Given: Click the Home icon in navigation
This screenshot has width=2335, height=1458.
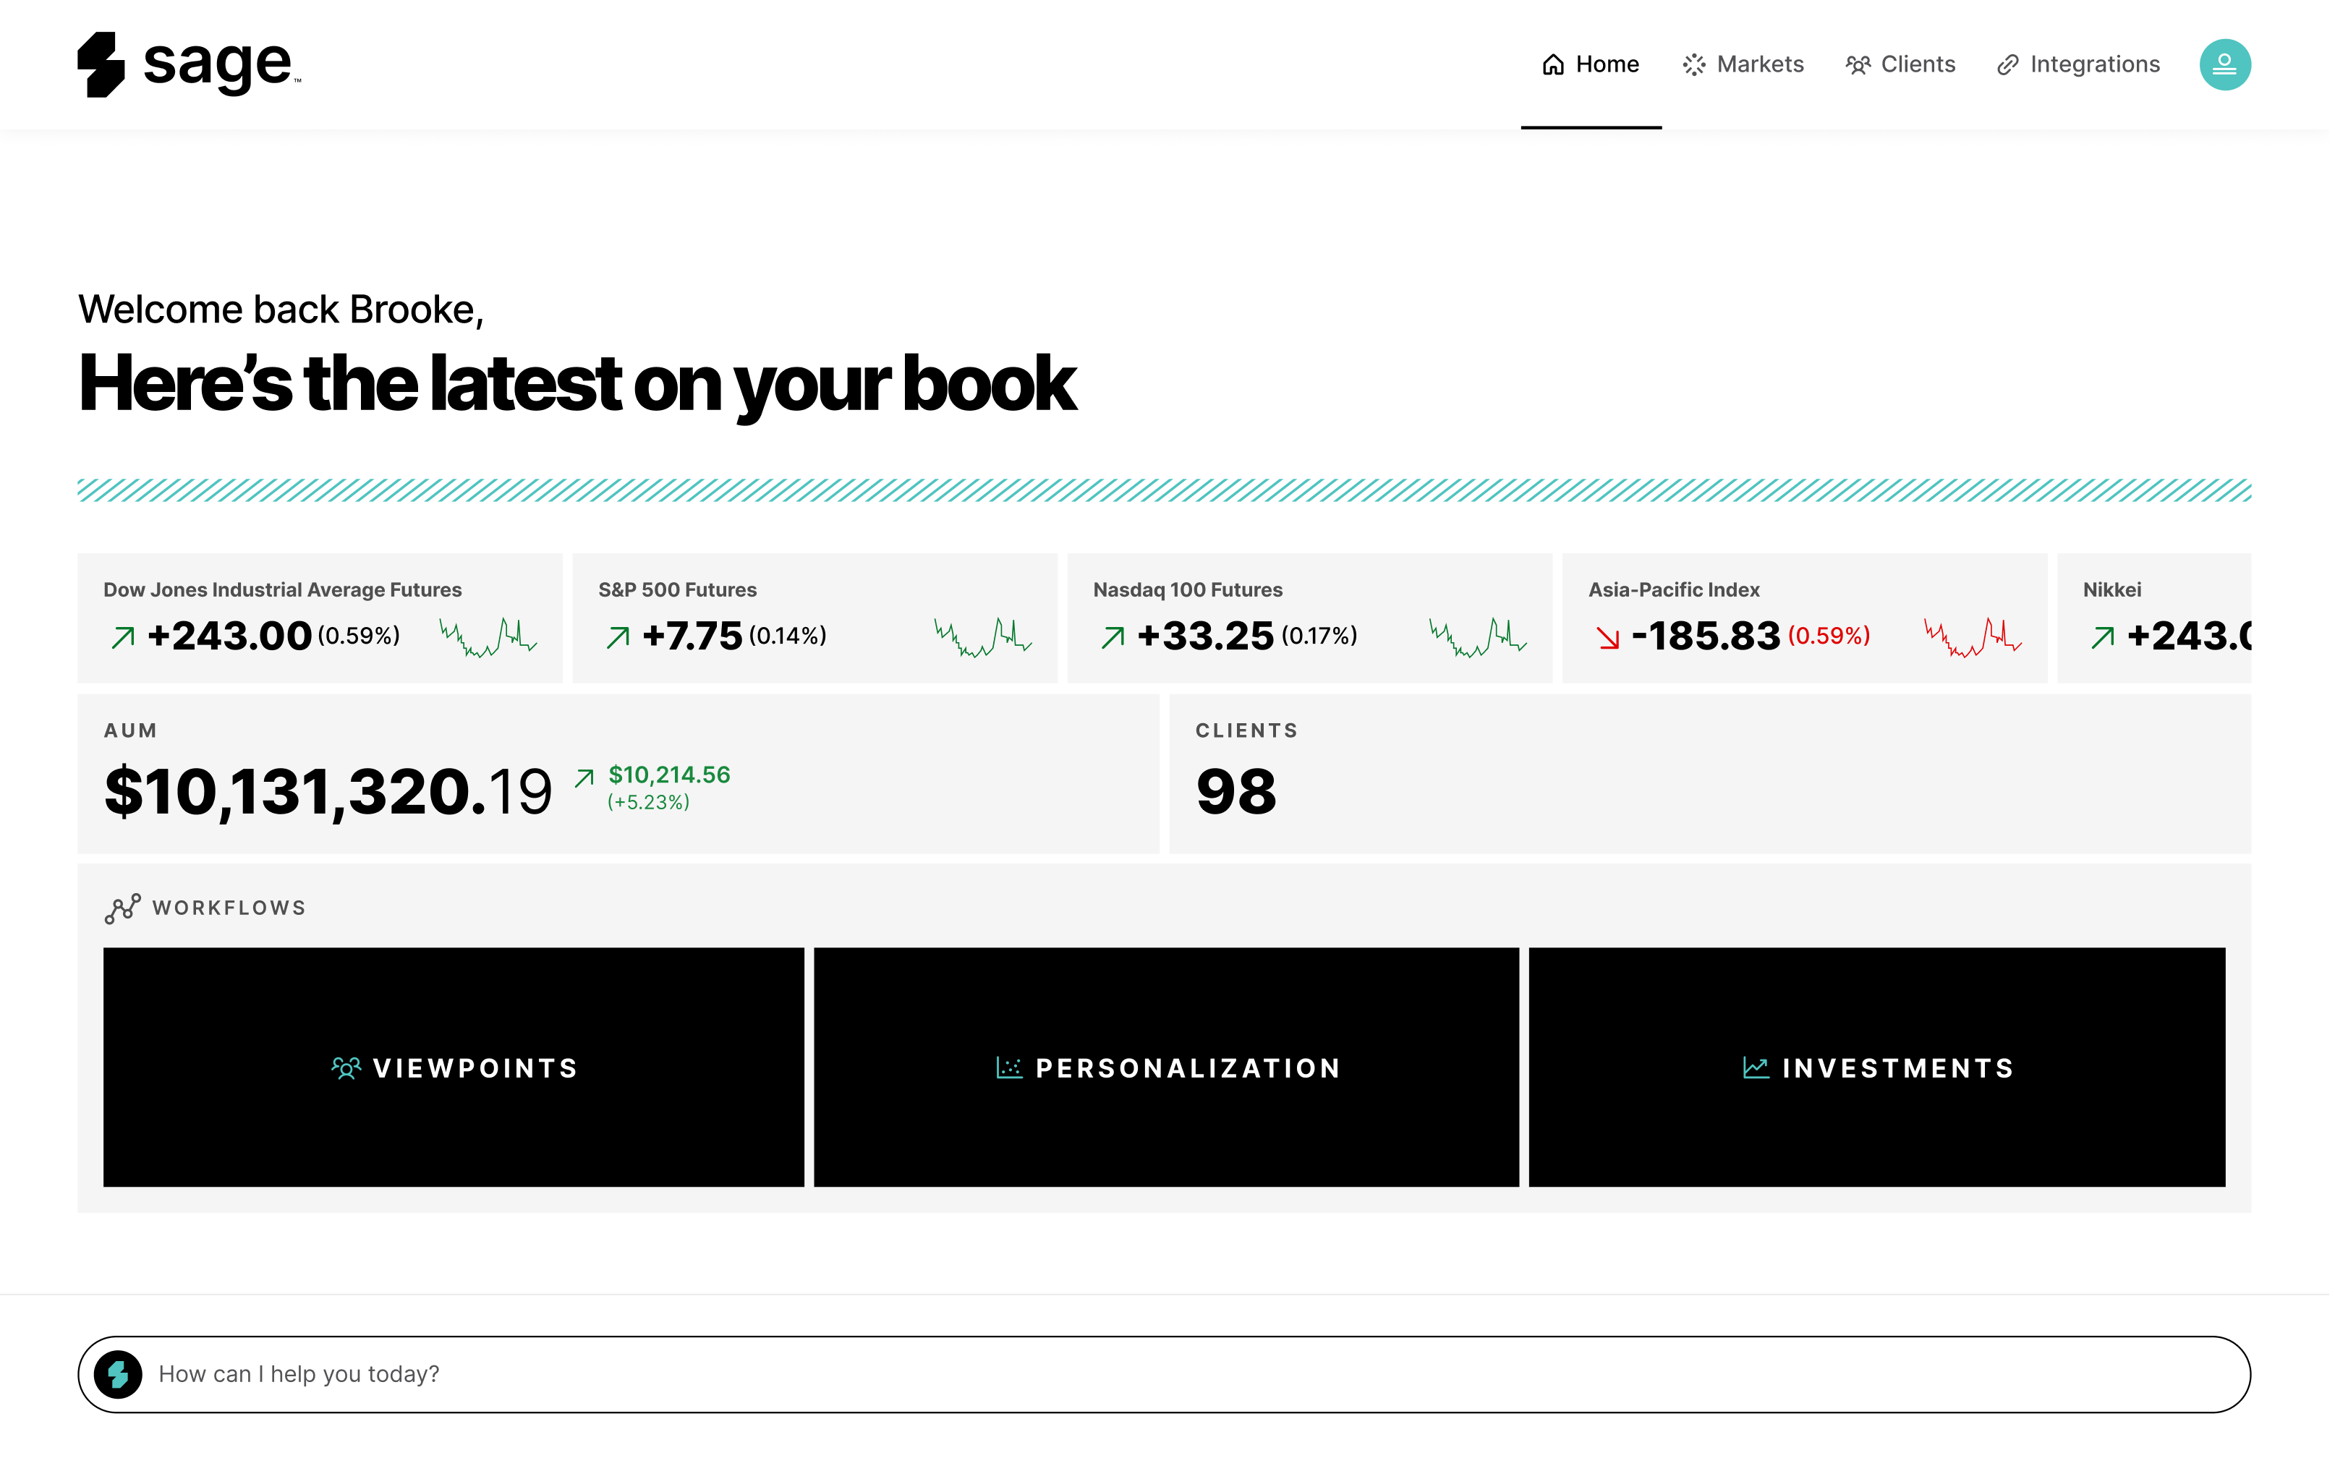Looking at the screenshot, I should [1554, 64].
